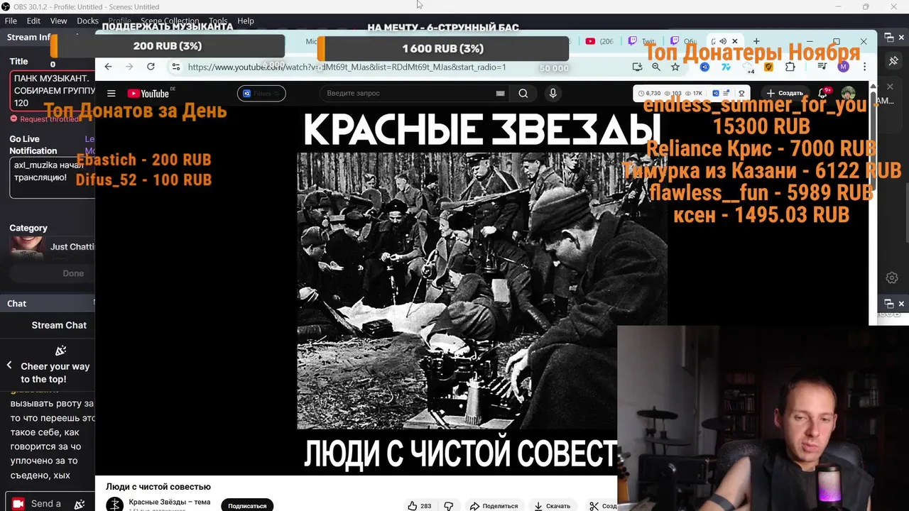Open the zoom magnifier in address bar
The image size is (909, 511).
(x=656, y=67)
